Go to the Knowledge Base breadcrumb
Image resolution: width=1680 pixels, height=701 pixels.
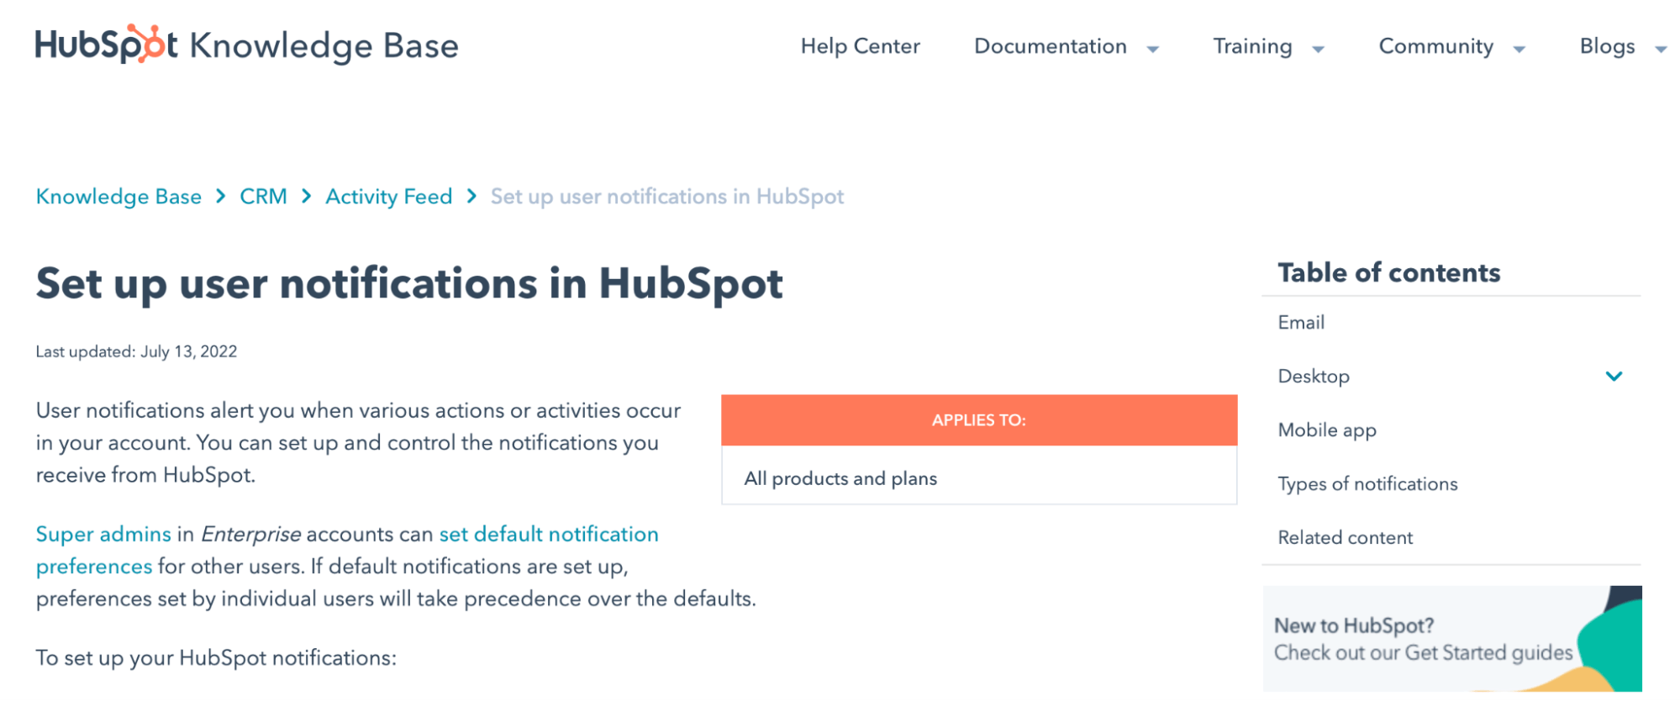118,197
